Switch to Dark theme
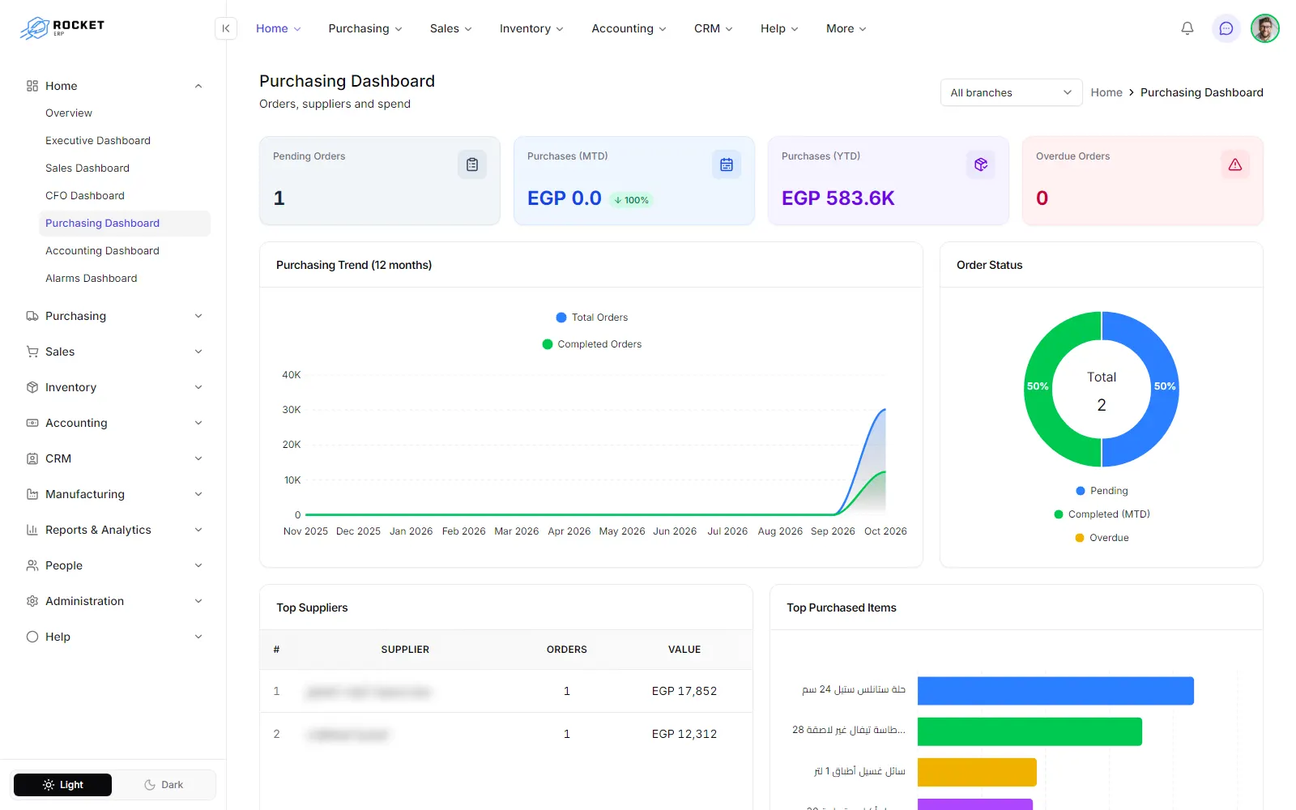Screen dimensions: 1296x810 coord(164,785)
